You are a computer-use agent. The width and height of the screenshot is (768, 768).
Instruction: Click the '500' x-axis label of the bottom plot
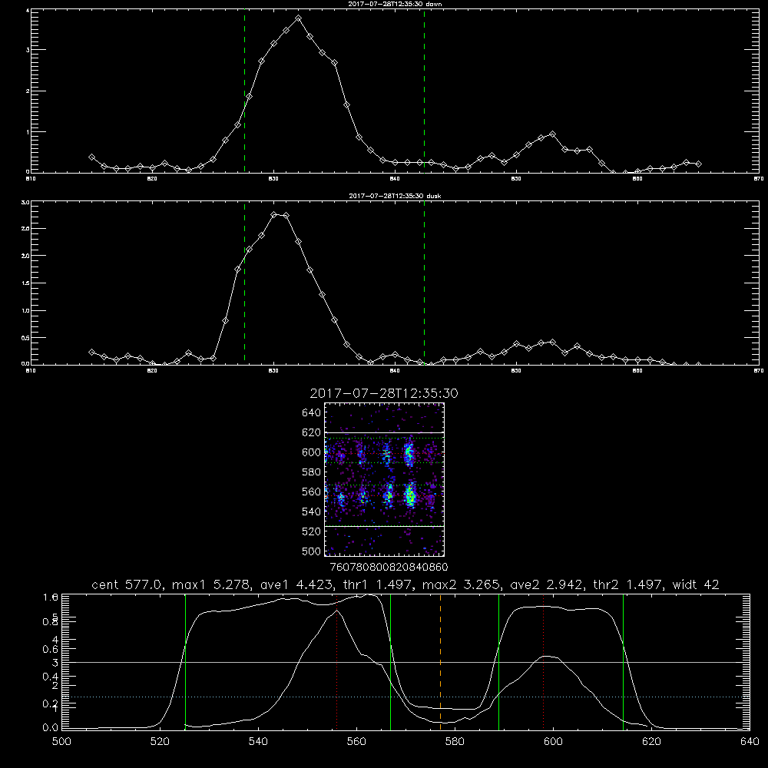(61, 742)
